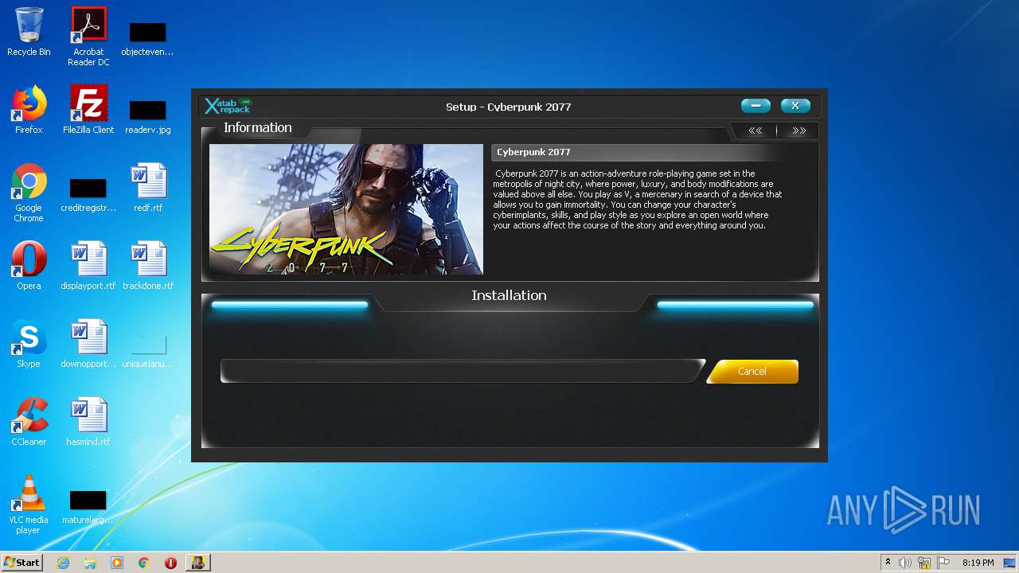1019x573 pixels.
Task: Open Internet Explorer in taskbar
Action: click(x=63, y=563)
